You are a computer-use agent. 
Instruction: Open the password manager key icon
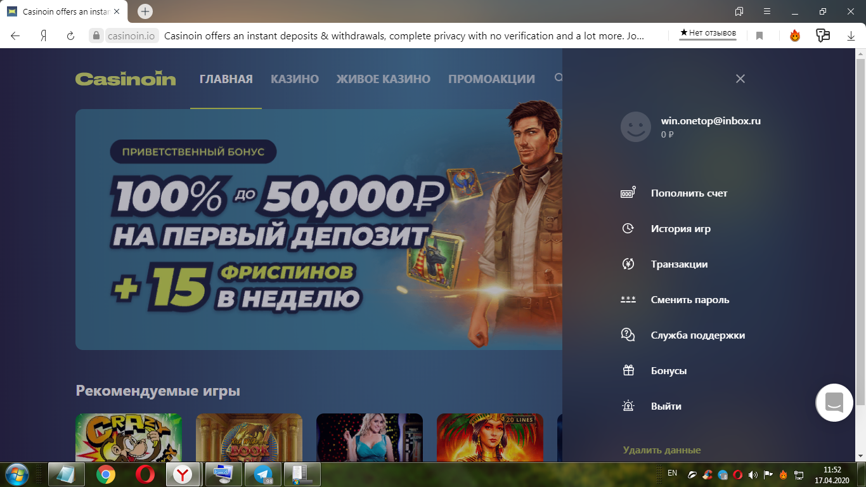click(823, 36)
